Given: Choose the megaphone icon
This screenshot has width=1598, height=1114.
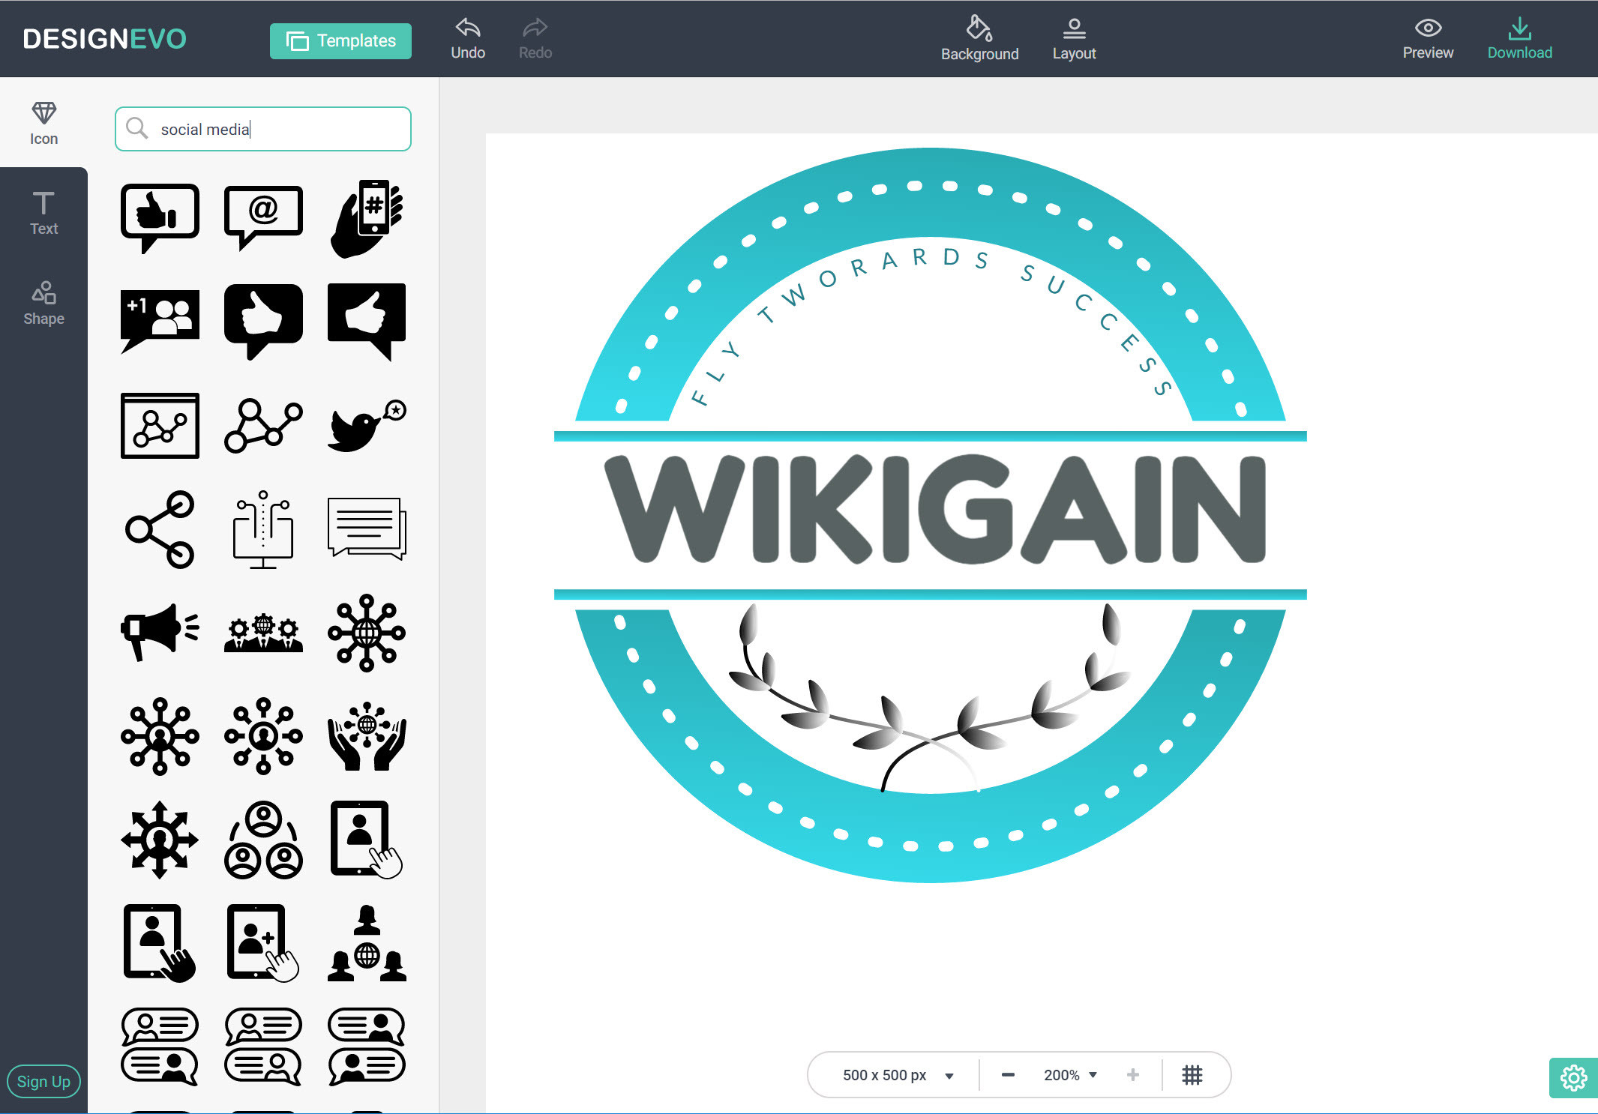Looking at the screenshot, I should (x=160, y=632).
